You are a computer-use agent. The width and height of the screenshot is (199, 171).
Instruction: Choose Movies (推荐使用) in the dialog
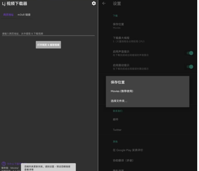click(x=148, y=91)
